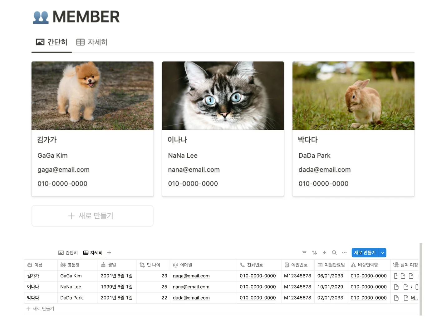Open the 여권번호 column header menu

coord(297,265)
